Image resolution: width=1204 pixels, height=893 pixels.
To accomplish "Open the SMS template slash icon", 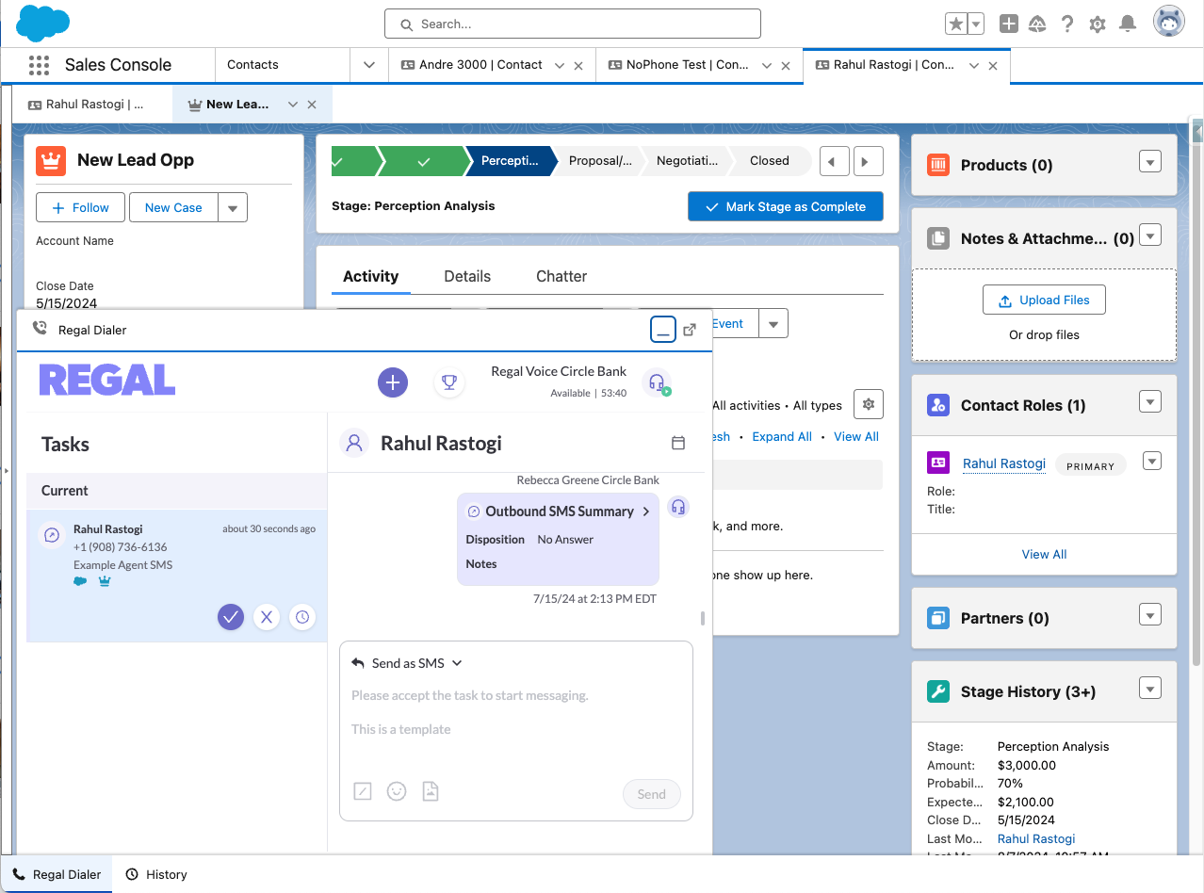I will (363, 791).
